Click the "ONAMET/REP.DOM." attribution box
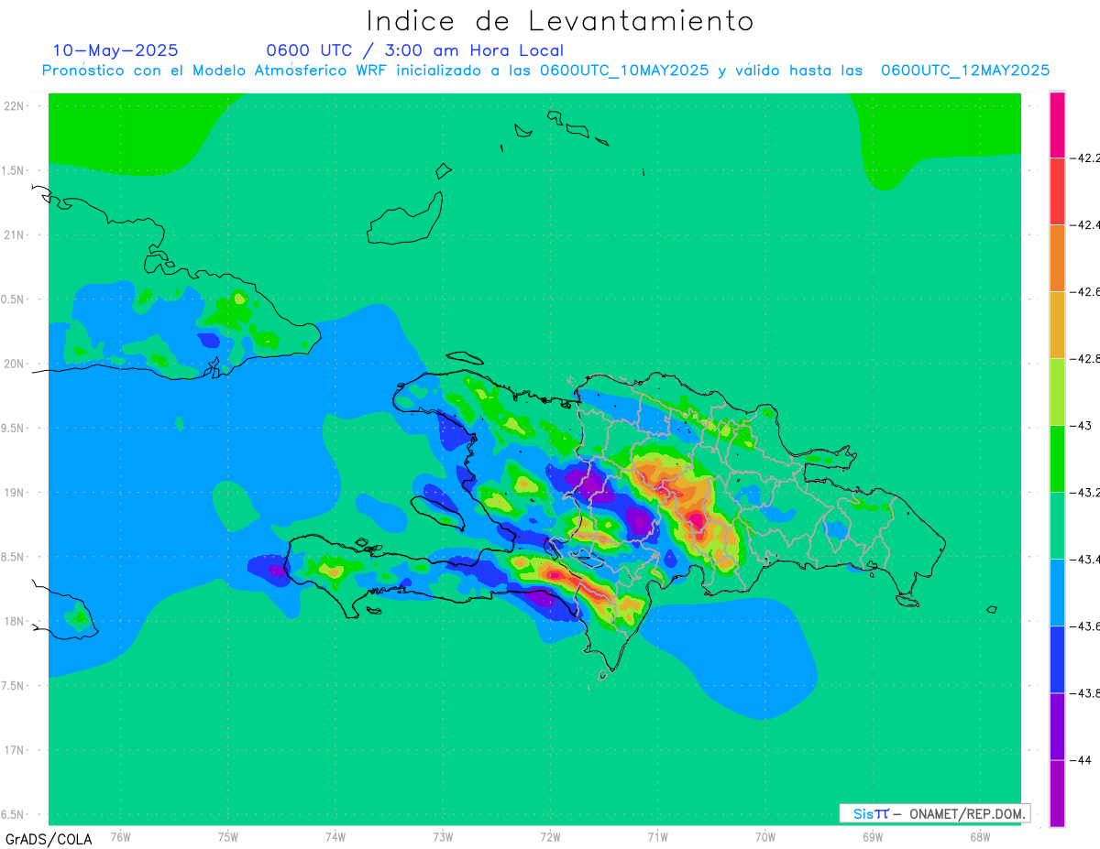This screenshot has width=1100, height=849. [934, 813]
